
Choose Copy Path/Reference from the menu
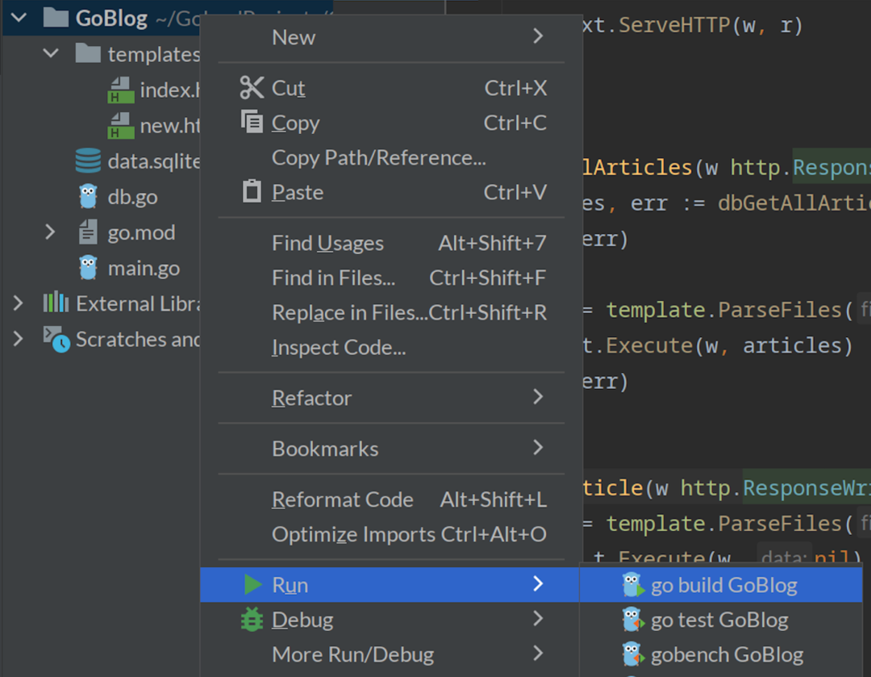pos(391,158)
